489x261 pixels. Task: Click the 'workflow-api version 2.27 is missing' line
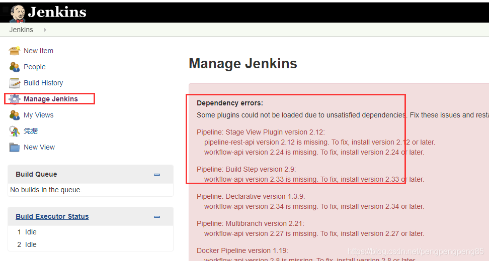coord(314,233)
